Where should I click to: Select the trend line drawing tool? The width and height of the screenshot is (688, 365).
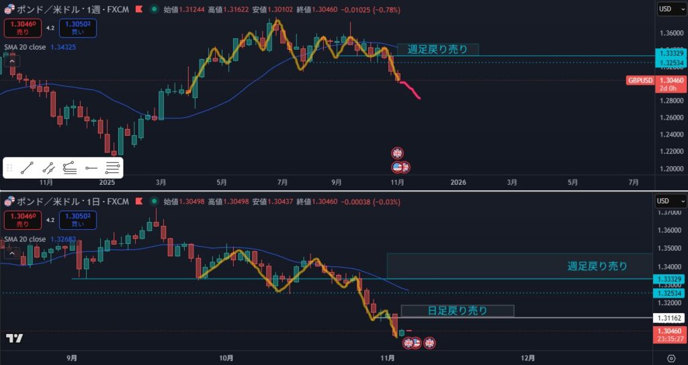pos(27,168)
